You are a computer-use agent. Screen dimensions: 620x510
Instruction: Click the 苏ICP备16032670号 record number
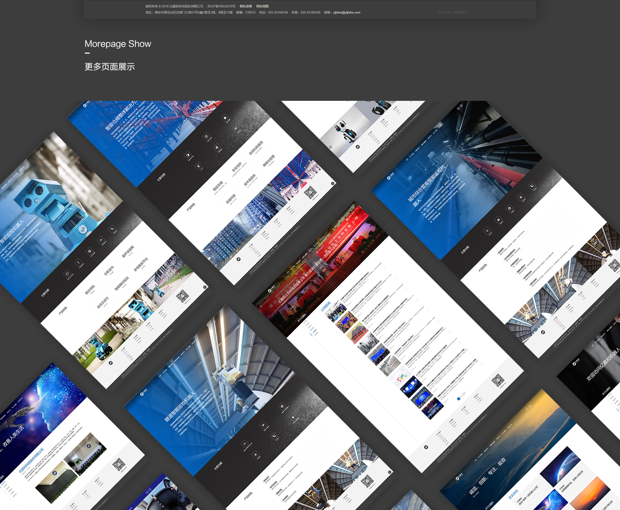point(221,6)
